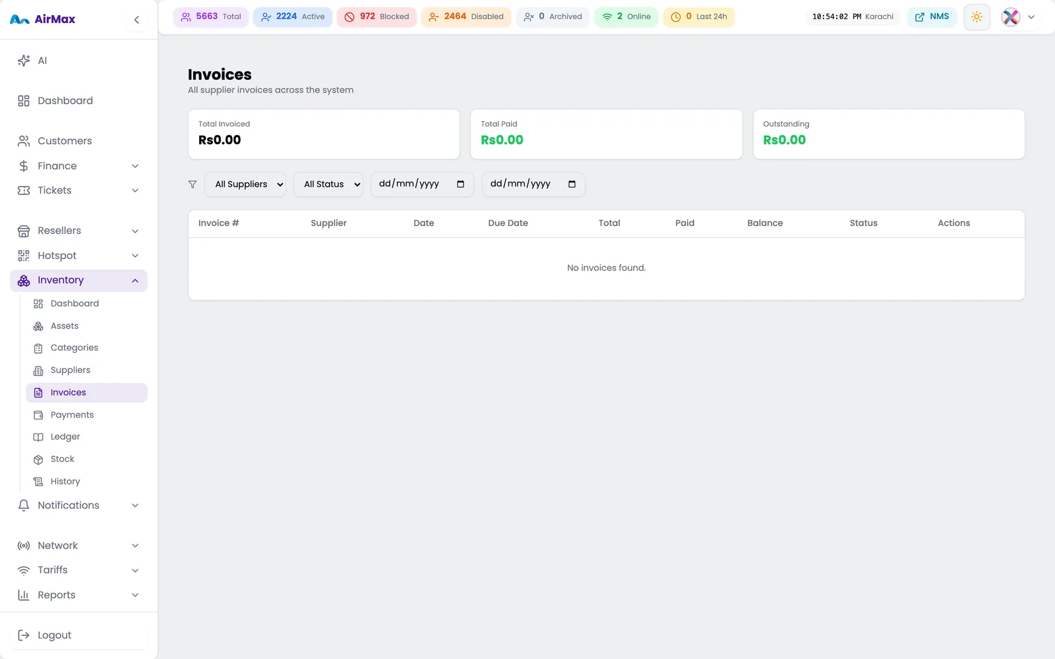Go to the Payments page
Image resolution: width=1055 pixels, height=659 pixels.
click(86, 415)
